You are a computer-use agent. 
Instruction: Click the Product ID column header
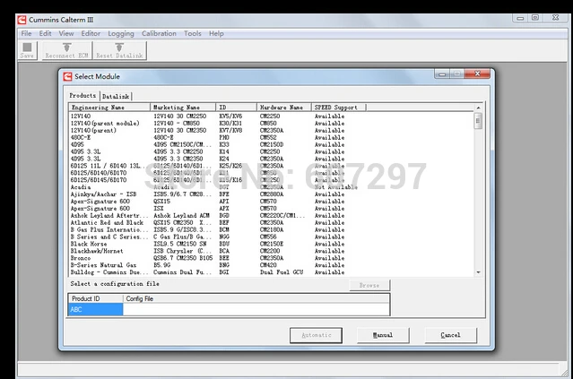tap(96, 298)
